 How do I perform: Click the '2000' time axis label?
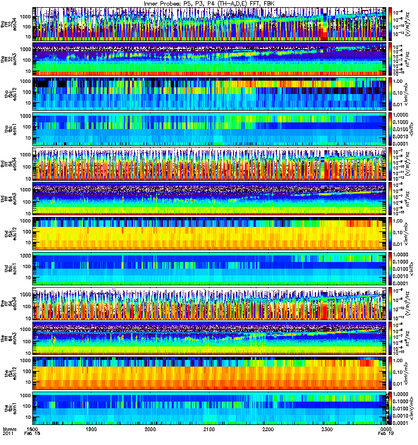click(x=150, y=429)
